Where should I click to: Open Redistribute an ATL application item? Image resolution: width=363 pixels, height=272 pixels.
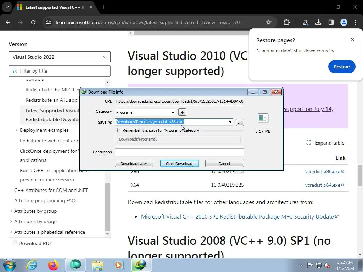pyautogui.click(x=52, y=100)
